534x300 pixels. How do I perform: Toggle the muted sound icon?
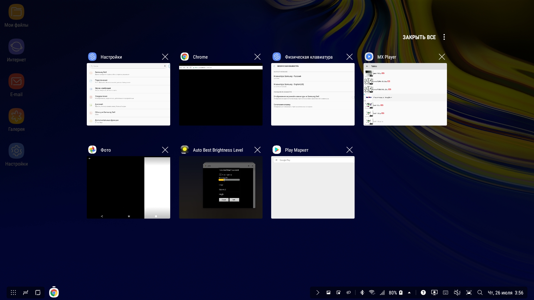[457, 292]
